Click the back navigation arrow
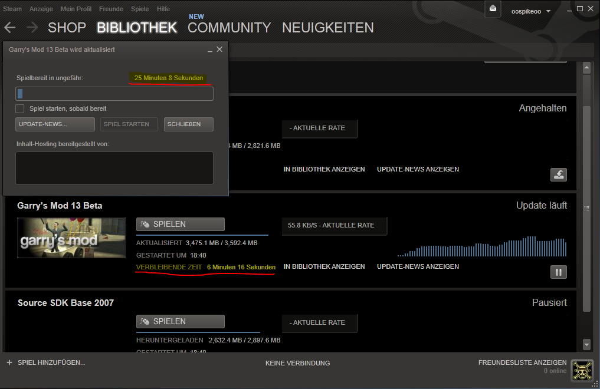This screenshot has width=600, height=389. pyautogui.click(x=10, y=28)
